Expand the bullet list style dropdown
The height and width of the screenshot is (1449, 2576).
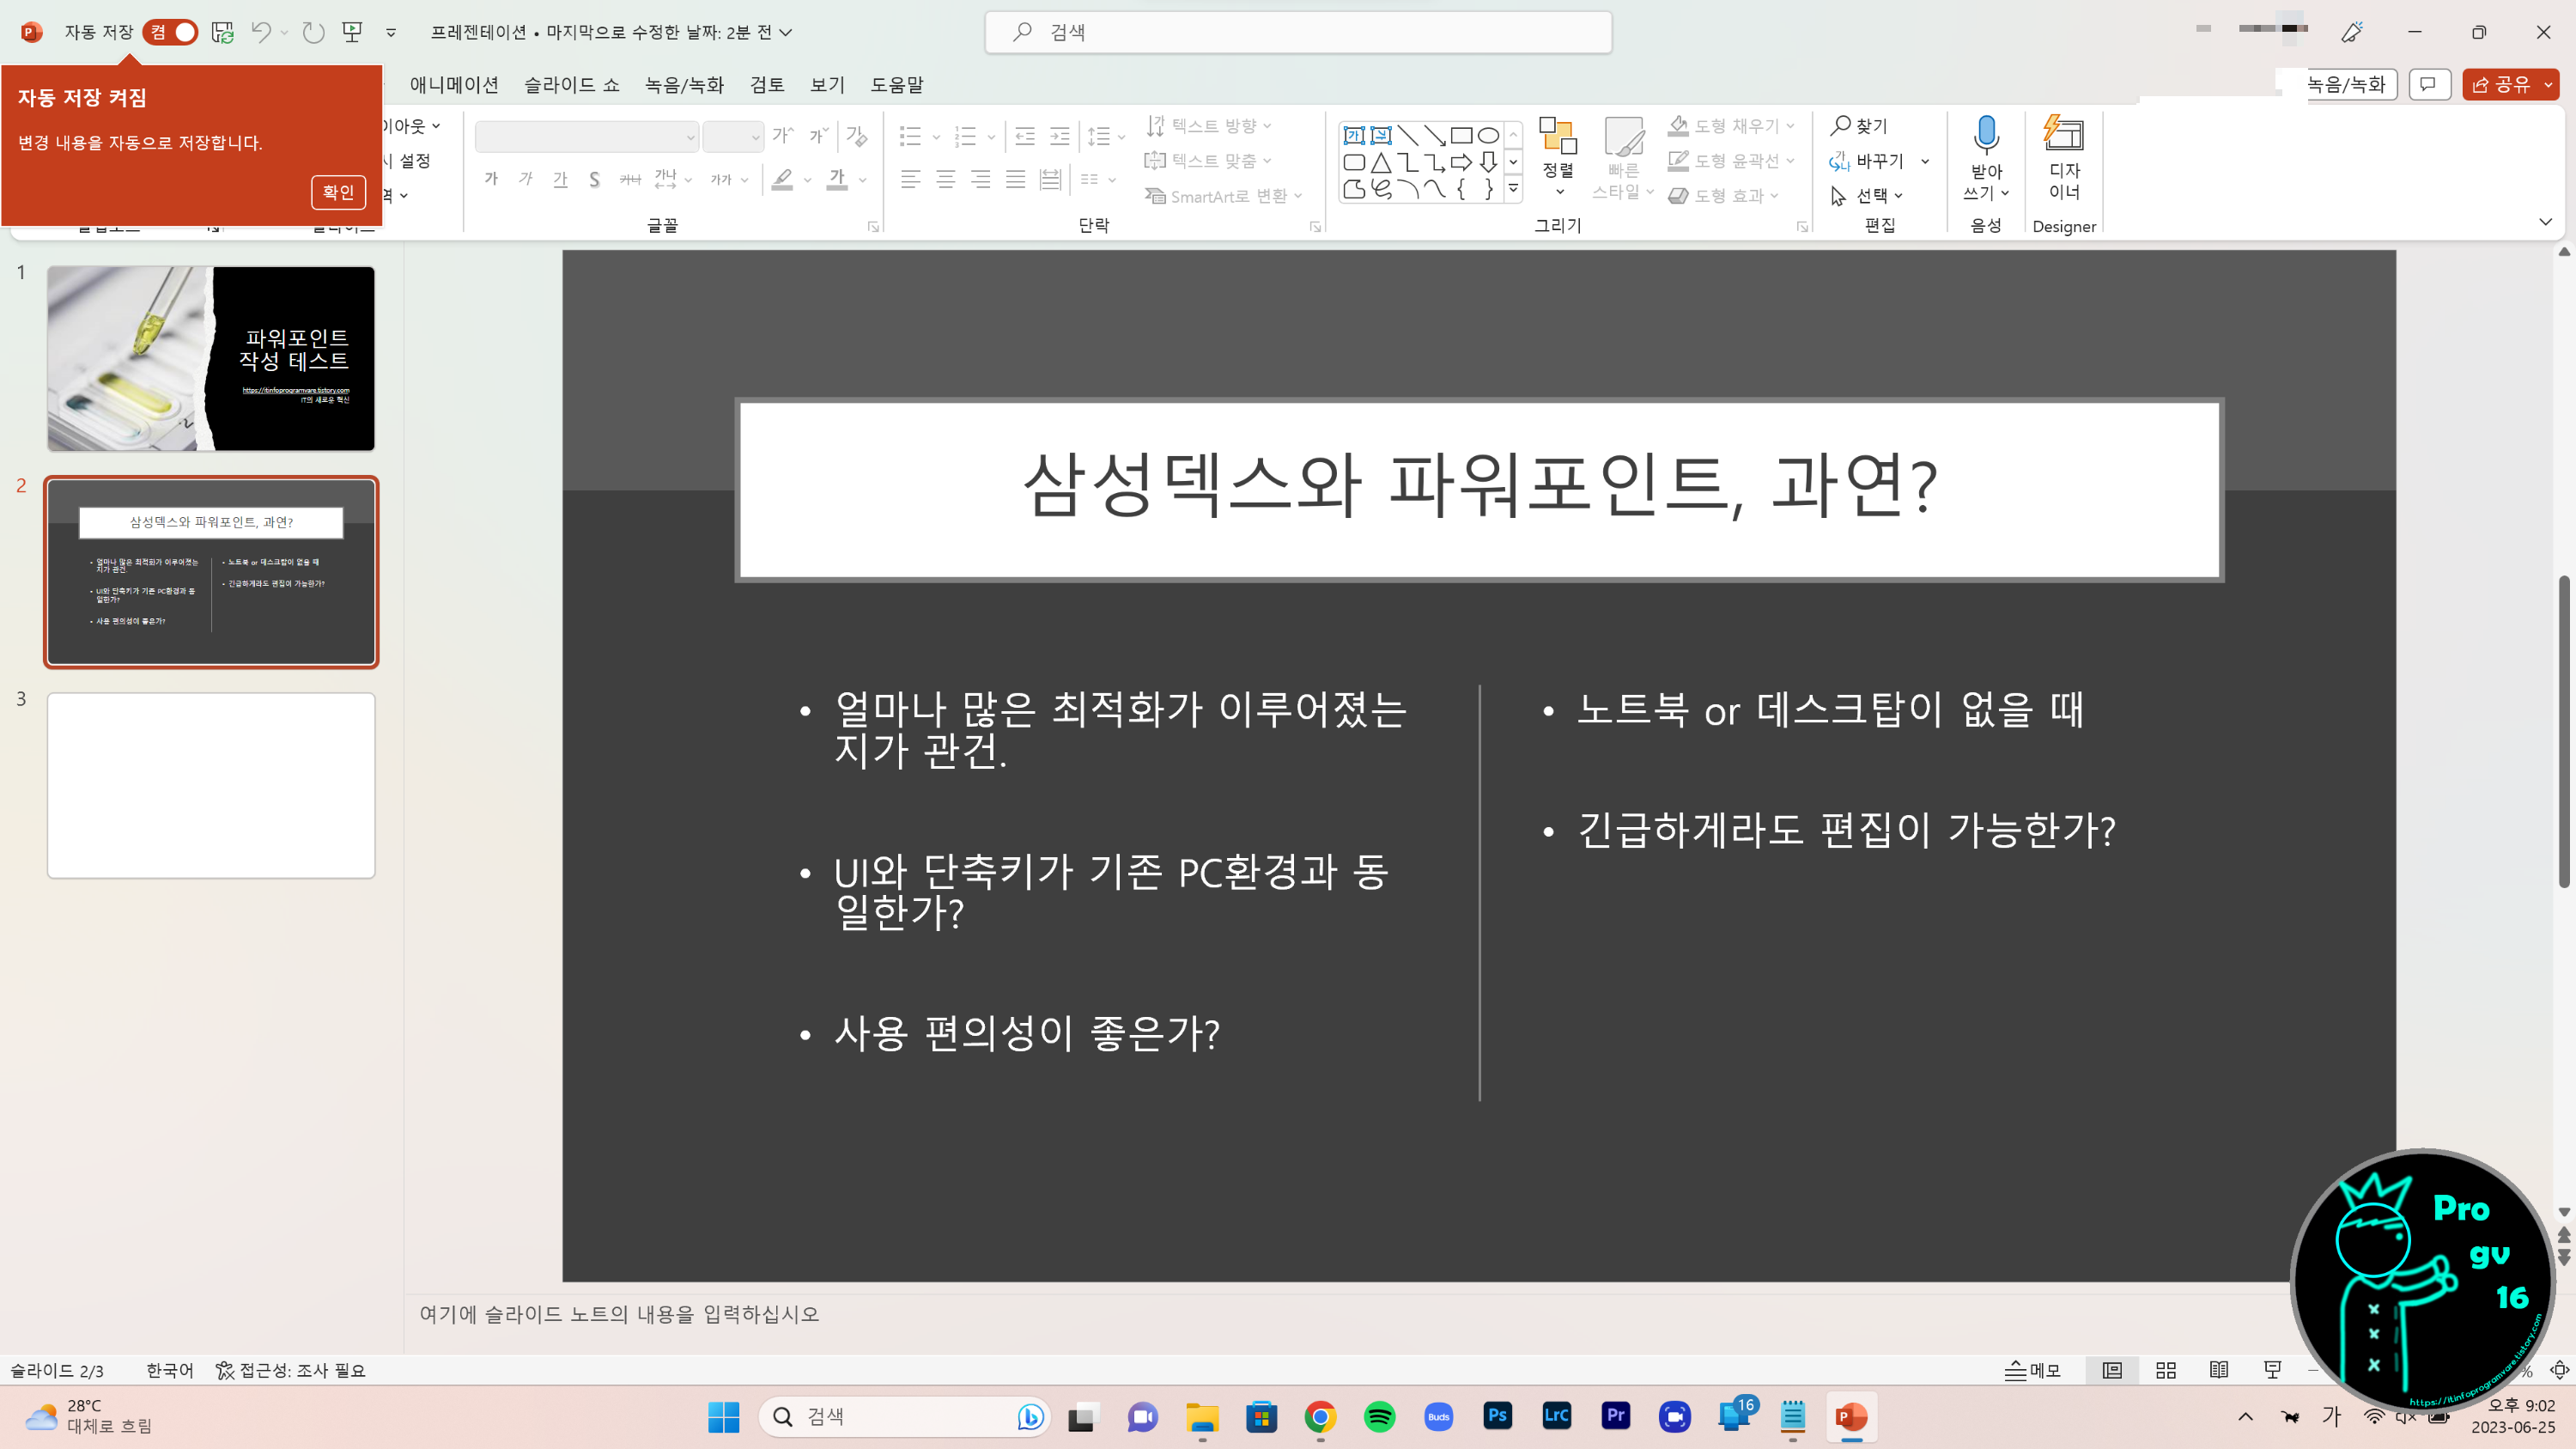coord(934,136)
